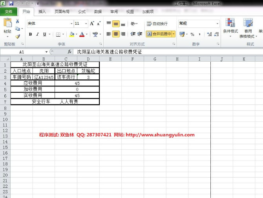Image resolution: width=263 pixels, height=198 pixels.
Task: Click the Decrease Indent icon
Action: (x=133, y=34)
